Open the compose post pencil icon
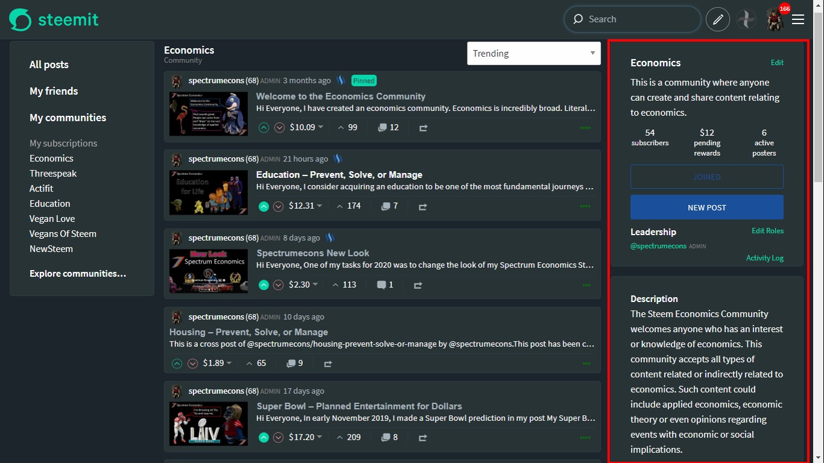The width and height of the screenshot is (824, 463). click(718, 20)
